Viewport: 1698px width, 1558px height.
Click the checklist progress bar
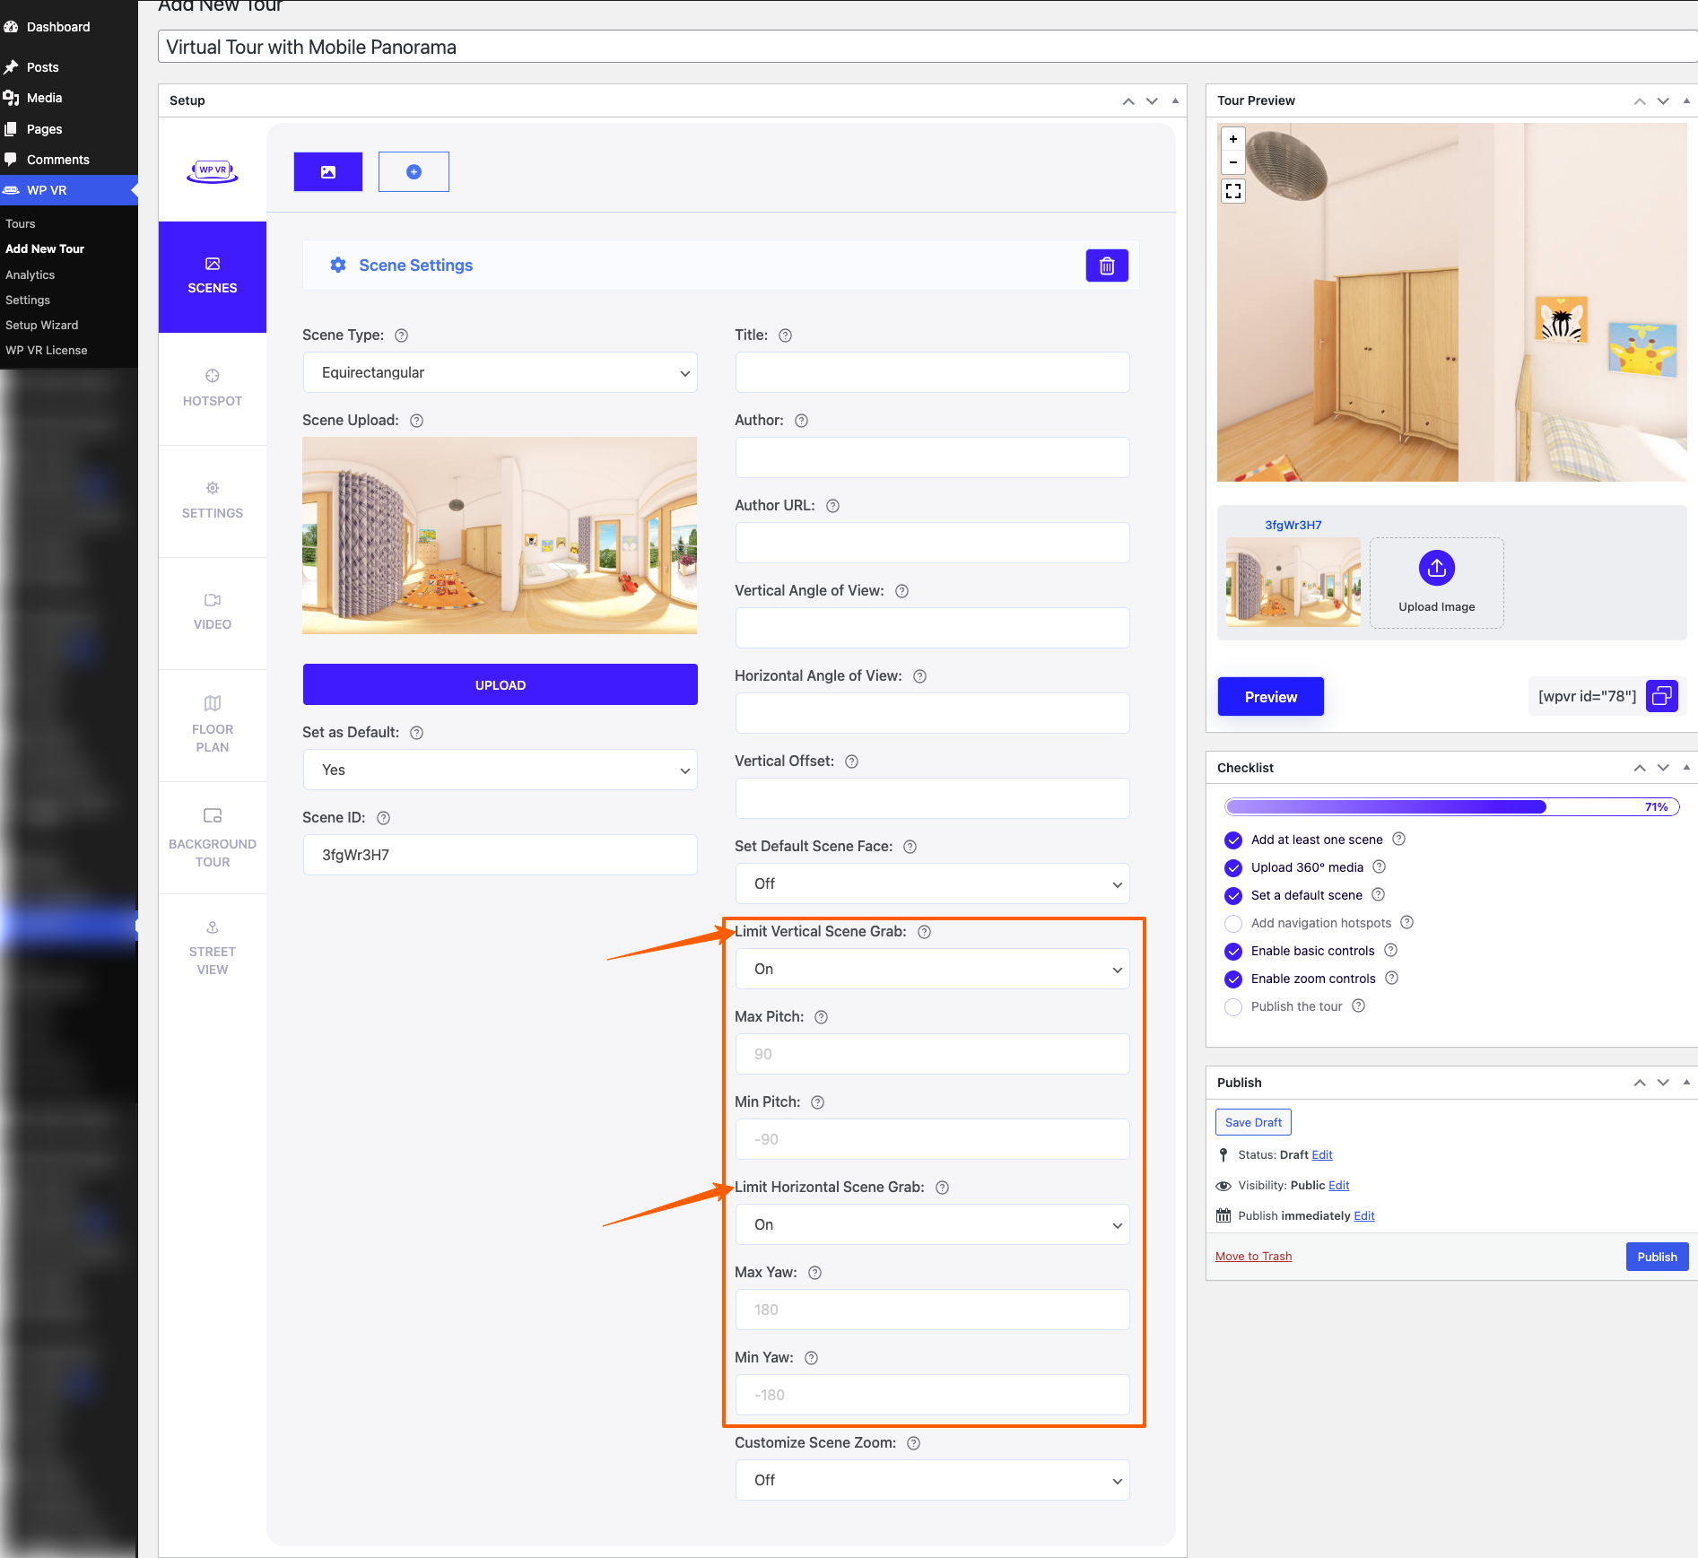[1451, 807]
